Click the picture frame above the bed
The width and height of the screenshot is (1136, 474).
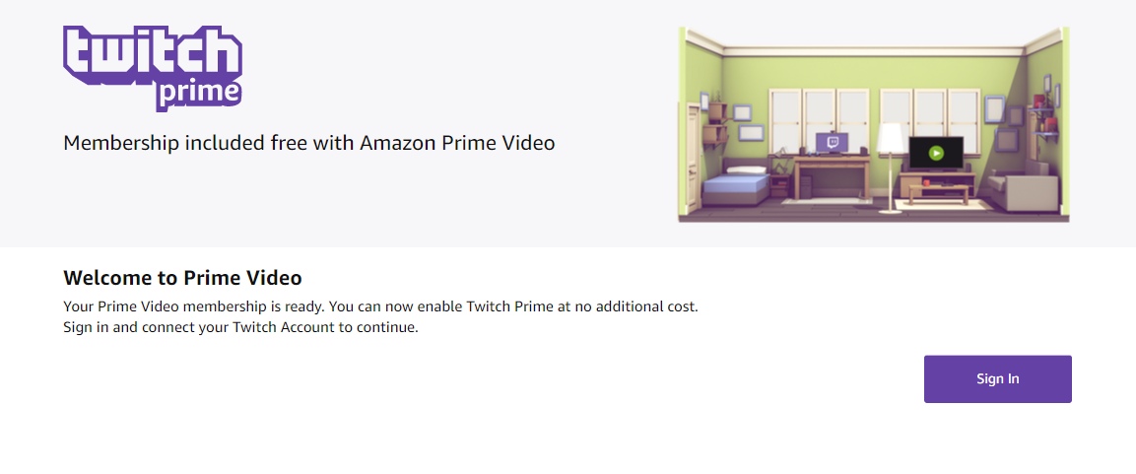[x=752, y=133]
